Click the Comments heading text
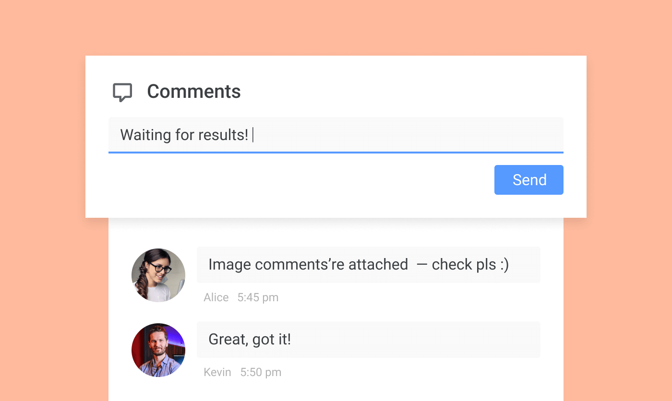The height and width of the screenshot is (401, 672). point(193,92)
